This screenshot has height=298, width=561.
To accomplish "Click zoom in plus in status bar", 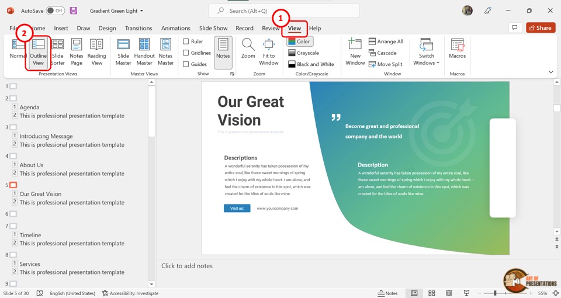I will [x=531, y=293].
